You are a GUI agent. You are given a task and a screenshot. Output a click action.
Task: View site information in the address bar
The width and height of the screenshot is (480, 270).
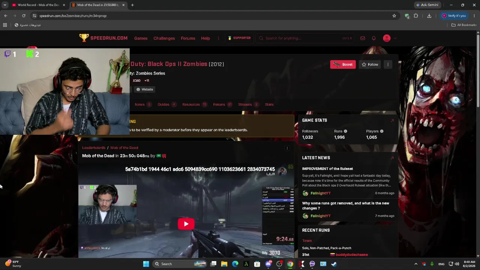coord(34,16)
